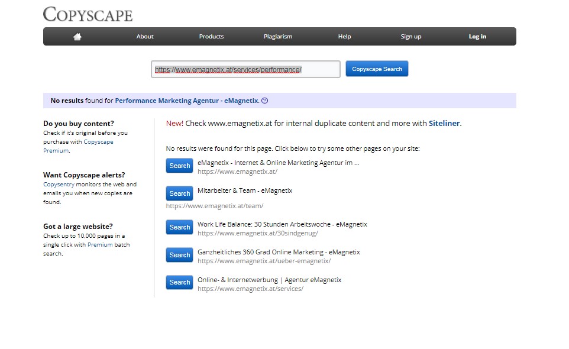Image resolution: width=569 pixels, height=349 pixels.
Task: Go to the home icon in navigation
Action: tap(77, 37)
